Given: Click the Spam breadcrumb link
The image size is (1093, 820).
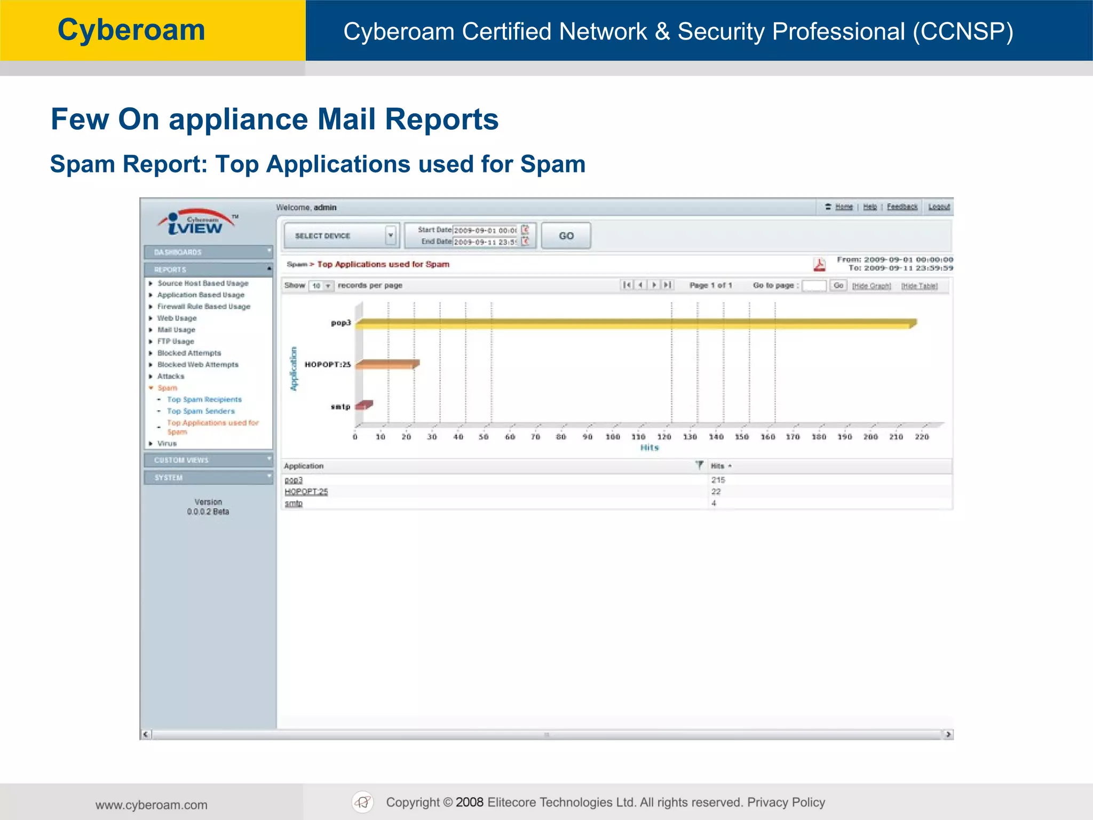Looking at the screenshot, I should (297, 264).
